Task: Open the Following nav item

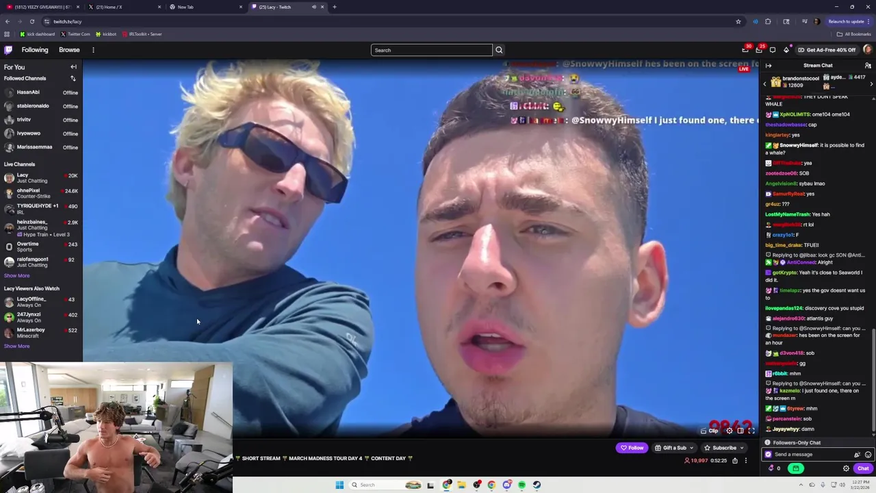Action: 34,50
